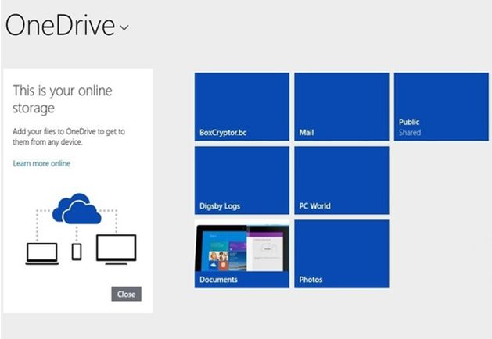The width and height of the screenshot is (492, 339).
Task: Click the phone device icon in illustration
Action: (77, 252)
